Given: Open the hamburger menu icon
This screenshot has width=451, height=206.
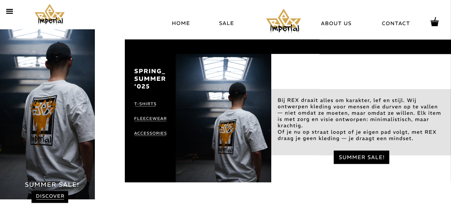Looking at the screenshot, I should (x=10, y=12).
